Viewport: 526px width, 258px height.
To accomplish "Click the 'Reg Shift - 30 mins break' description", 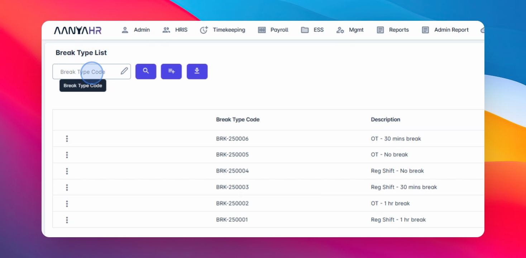I will [x=404, y=187].
